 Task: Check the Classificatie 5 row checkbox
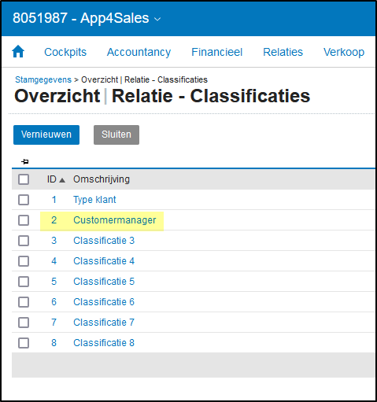tap(24, 282)
